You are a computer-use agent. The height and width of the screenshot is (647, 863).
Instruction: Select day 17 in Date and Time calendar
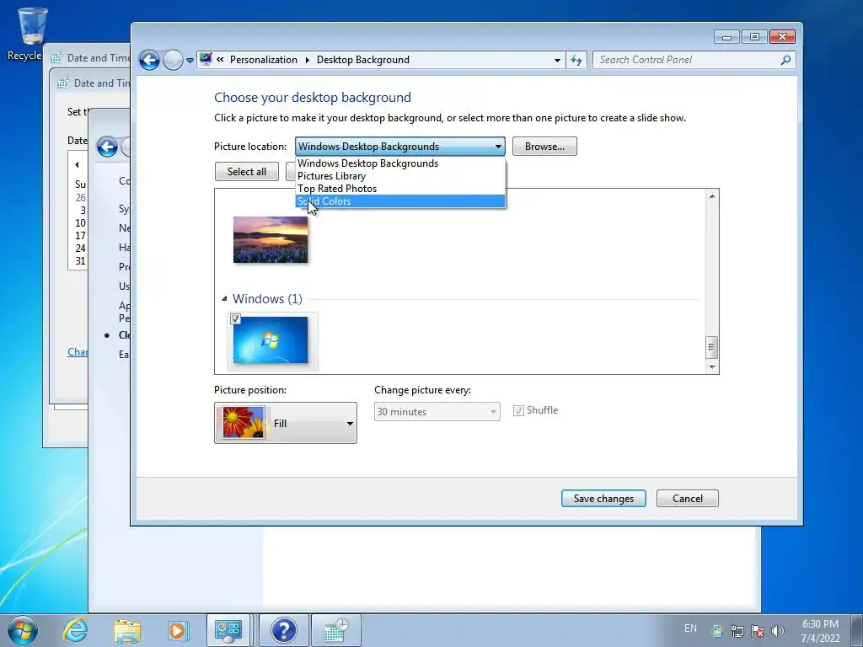pyautogui.click(x=80, y=236)
